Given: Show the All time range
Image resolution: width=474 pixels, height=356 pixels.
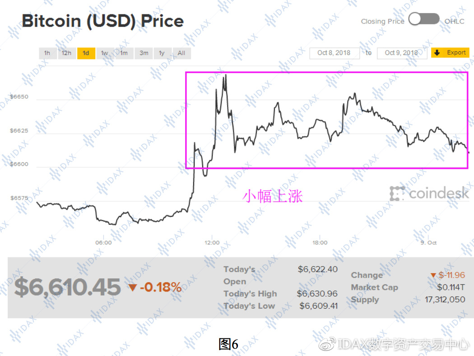Looking at the screenshot, I should pyautogui.click(x=181, y=53).
